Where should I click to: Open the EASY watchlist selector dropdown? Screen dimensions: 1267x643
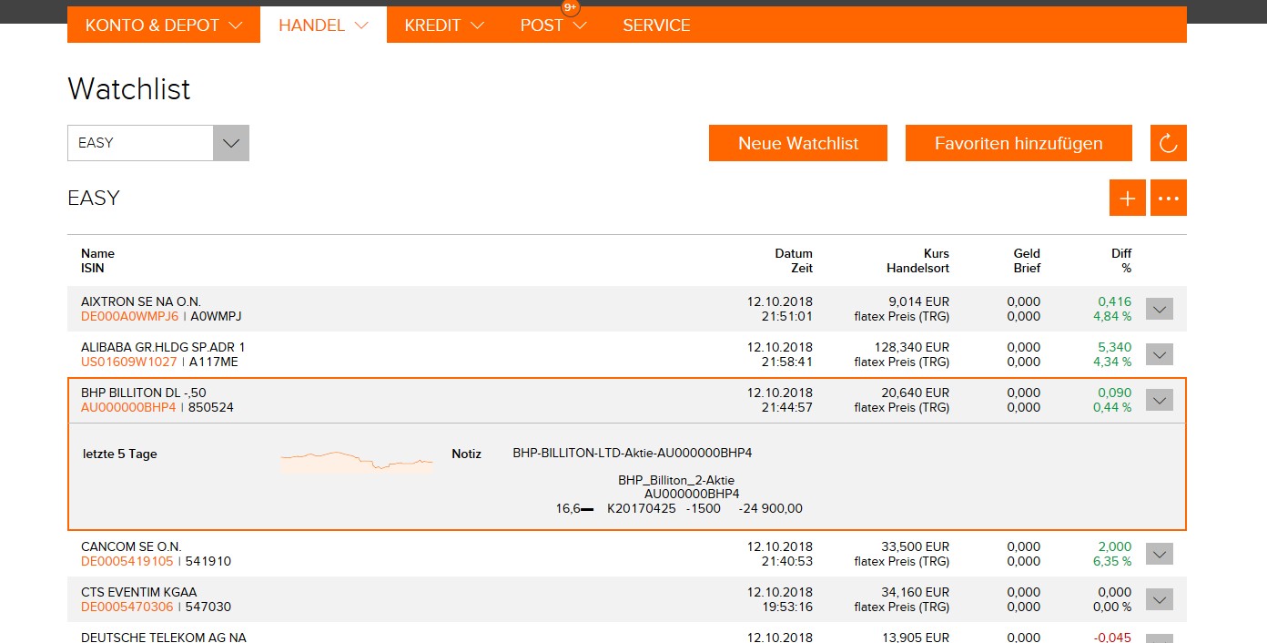click(158, 143)
